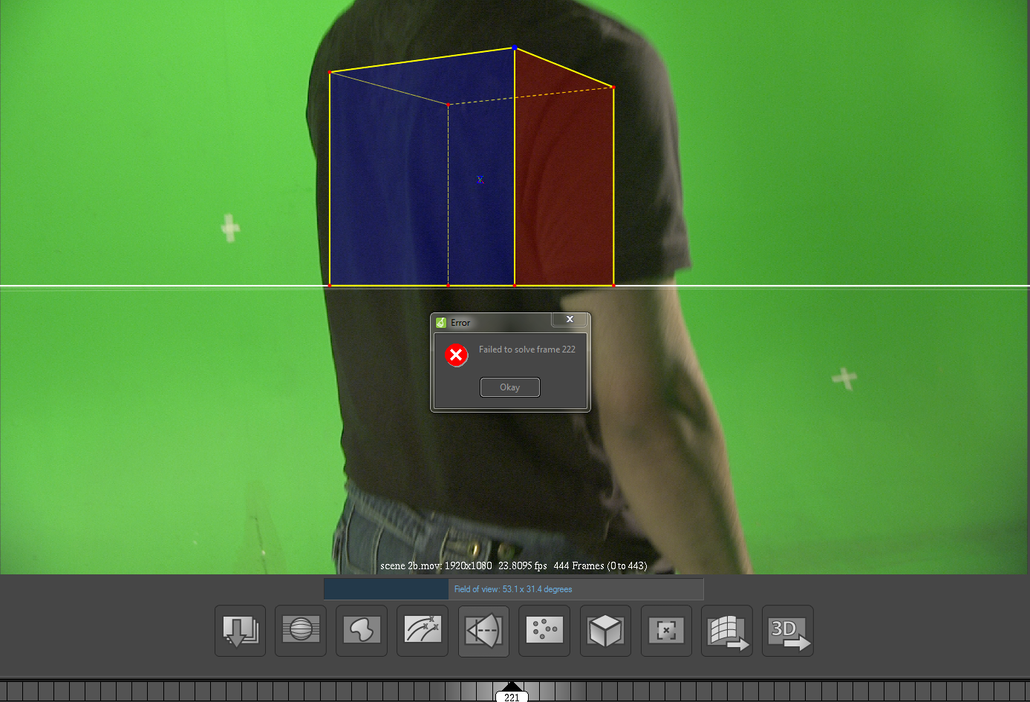
Task: Select the lens distortion sphere tool
Action: (301, 631)
